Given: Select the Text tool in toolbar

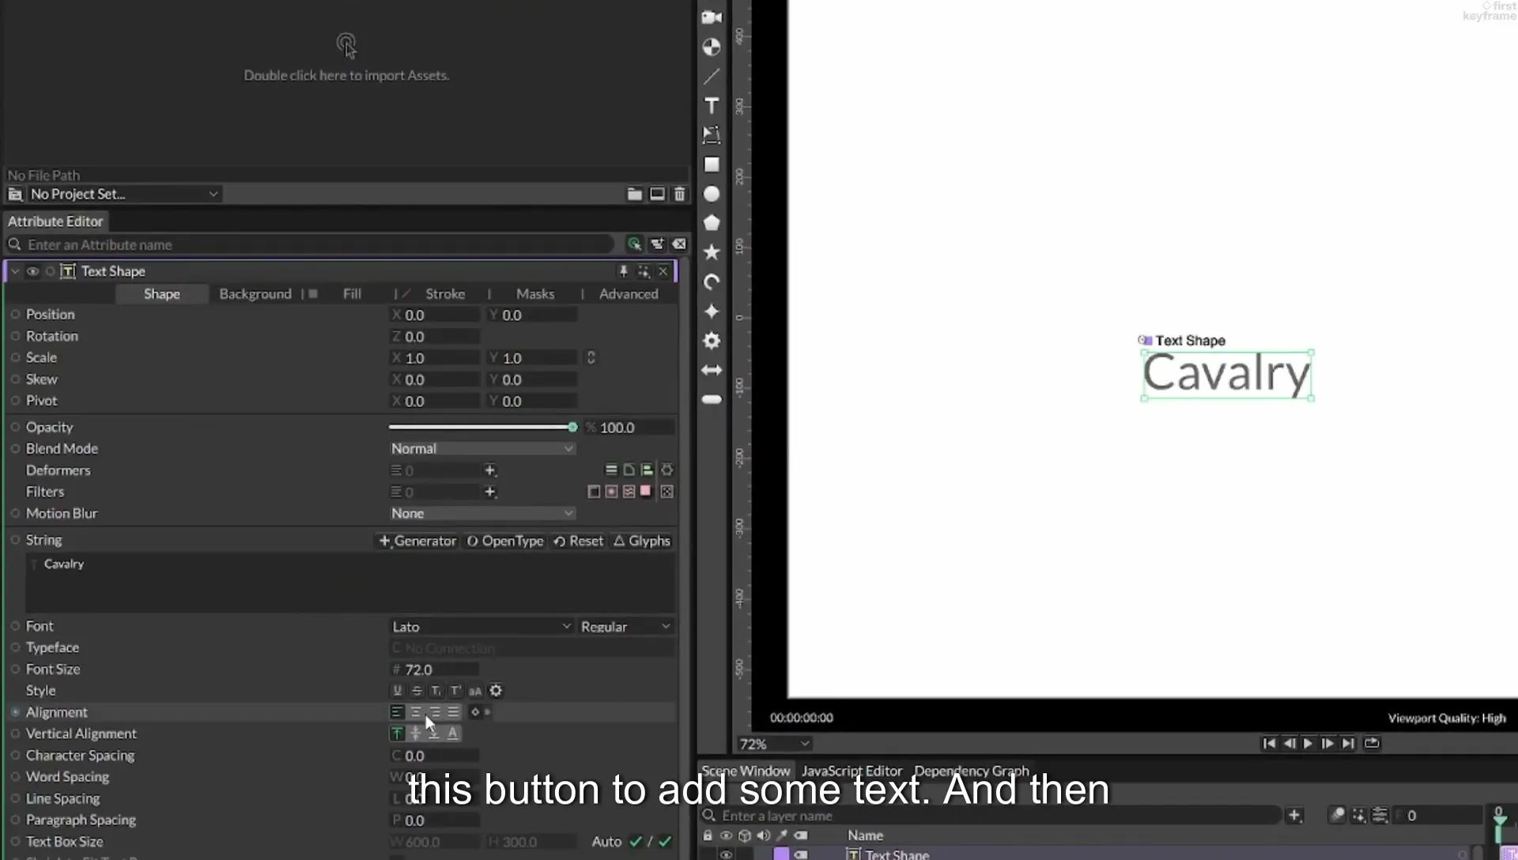Looking at the screenshot, I should click(712, 106).
